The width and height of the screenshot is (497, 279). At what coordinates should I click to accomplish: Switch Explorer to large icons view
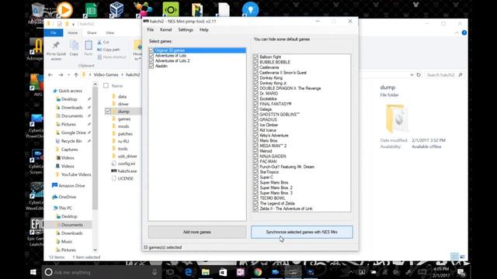(463, 257)
